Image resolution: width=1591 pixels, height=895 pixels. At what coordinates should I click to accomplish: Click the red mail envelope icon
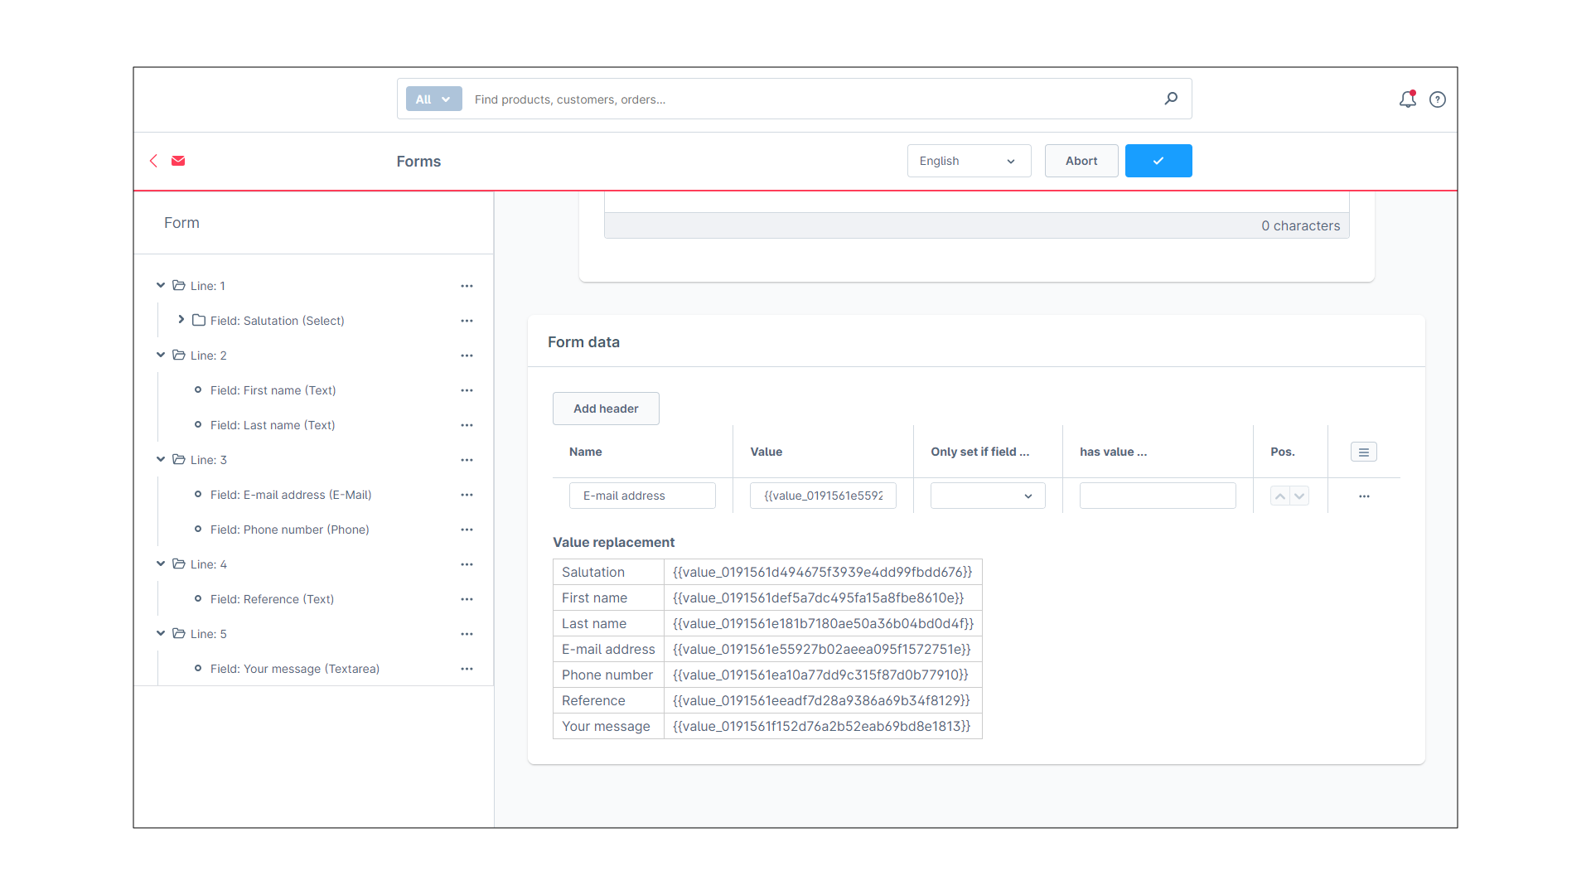point(178,161)
